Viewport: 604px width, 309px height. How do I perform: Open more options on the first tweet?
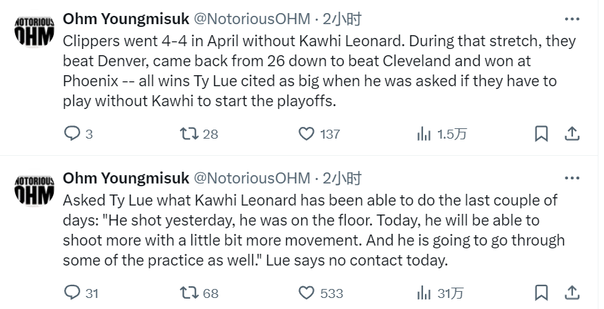[572, 19]
